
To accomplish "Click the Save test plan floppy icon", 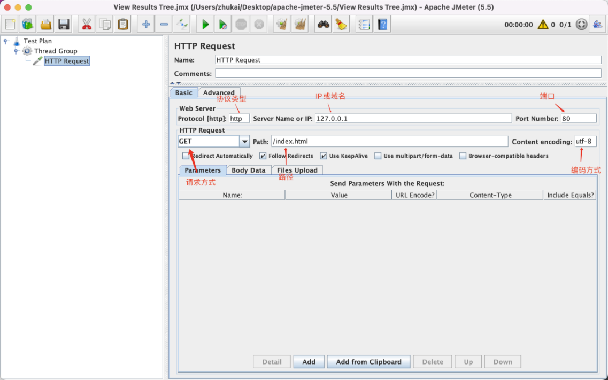I will tap(64, 24).
